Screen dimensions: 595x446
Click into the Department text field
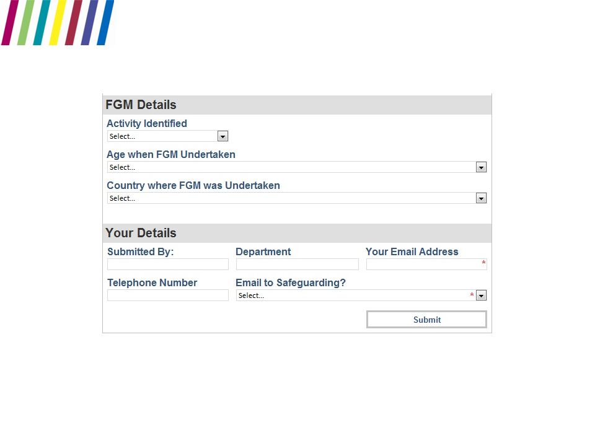coord(297,265)
